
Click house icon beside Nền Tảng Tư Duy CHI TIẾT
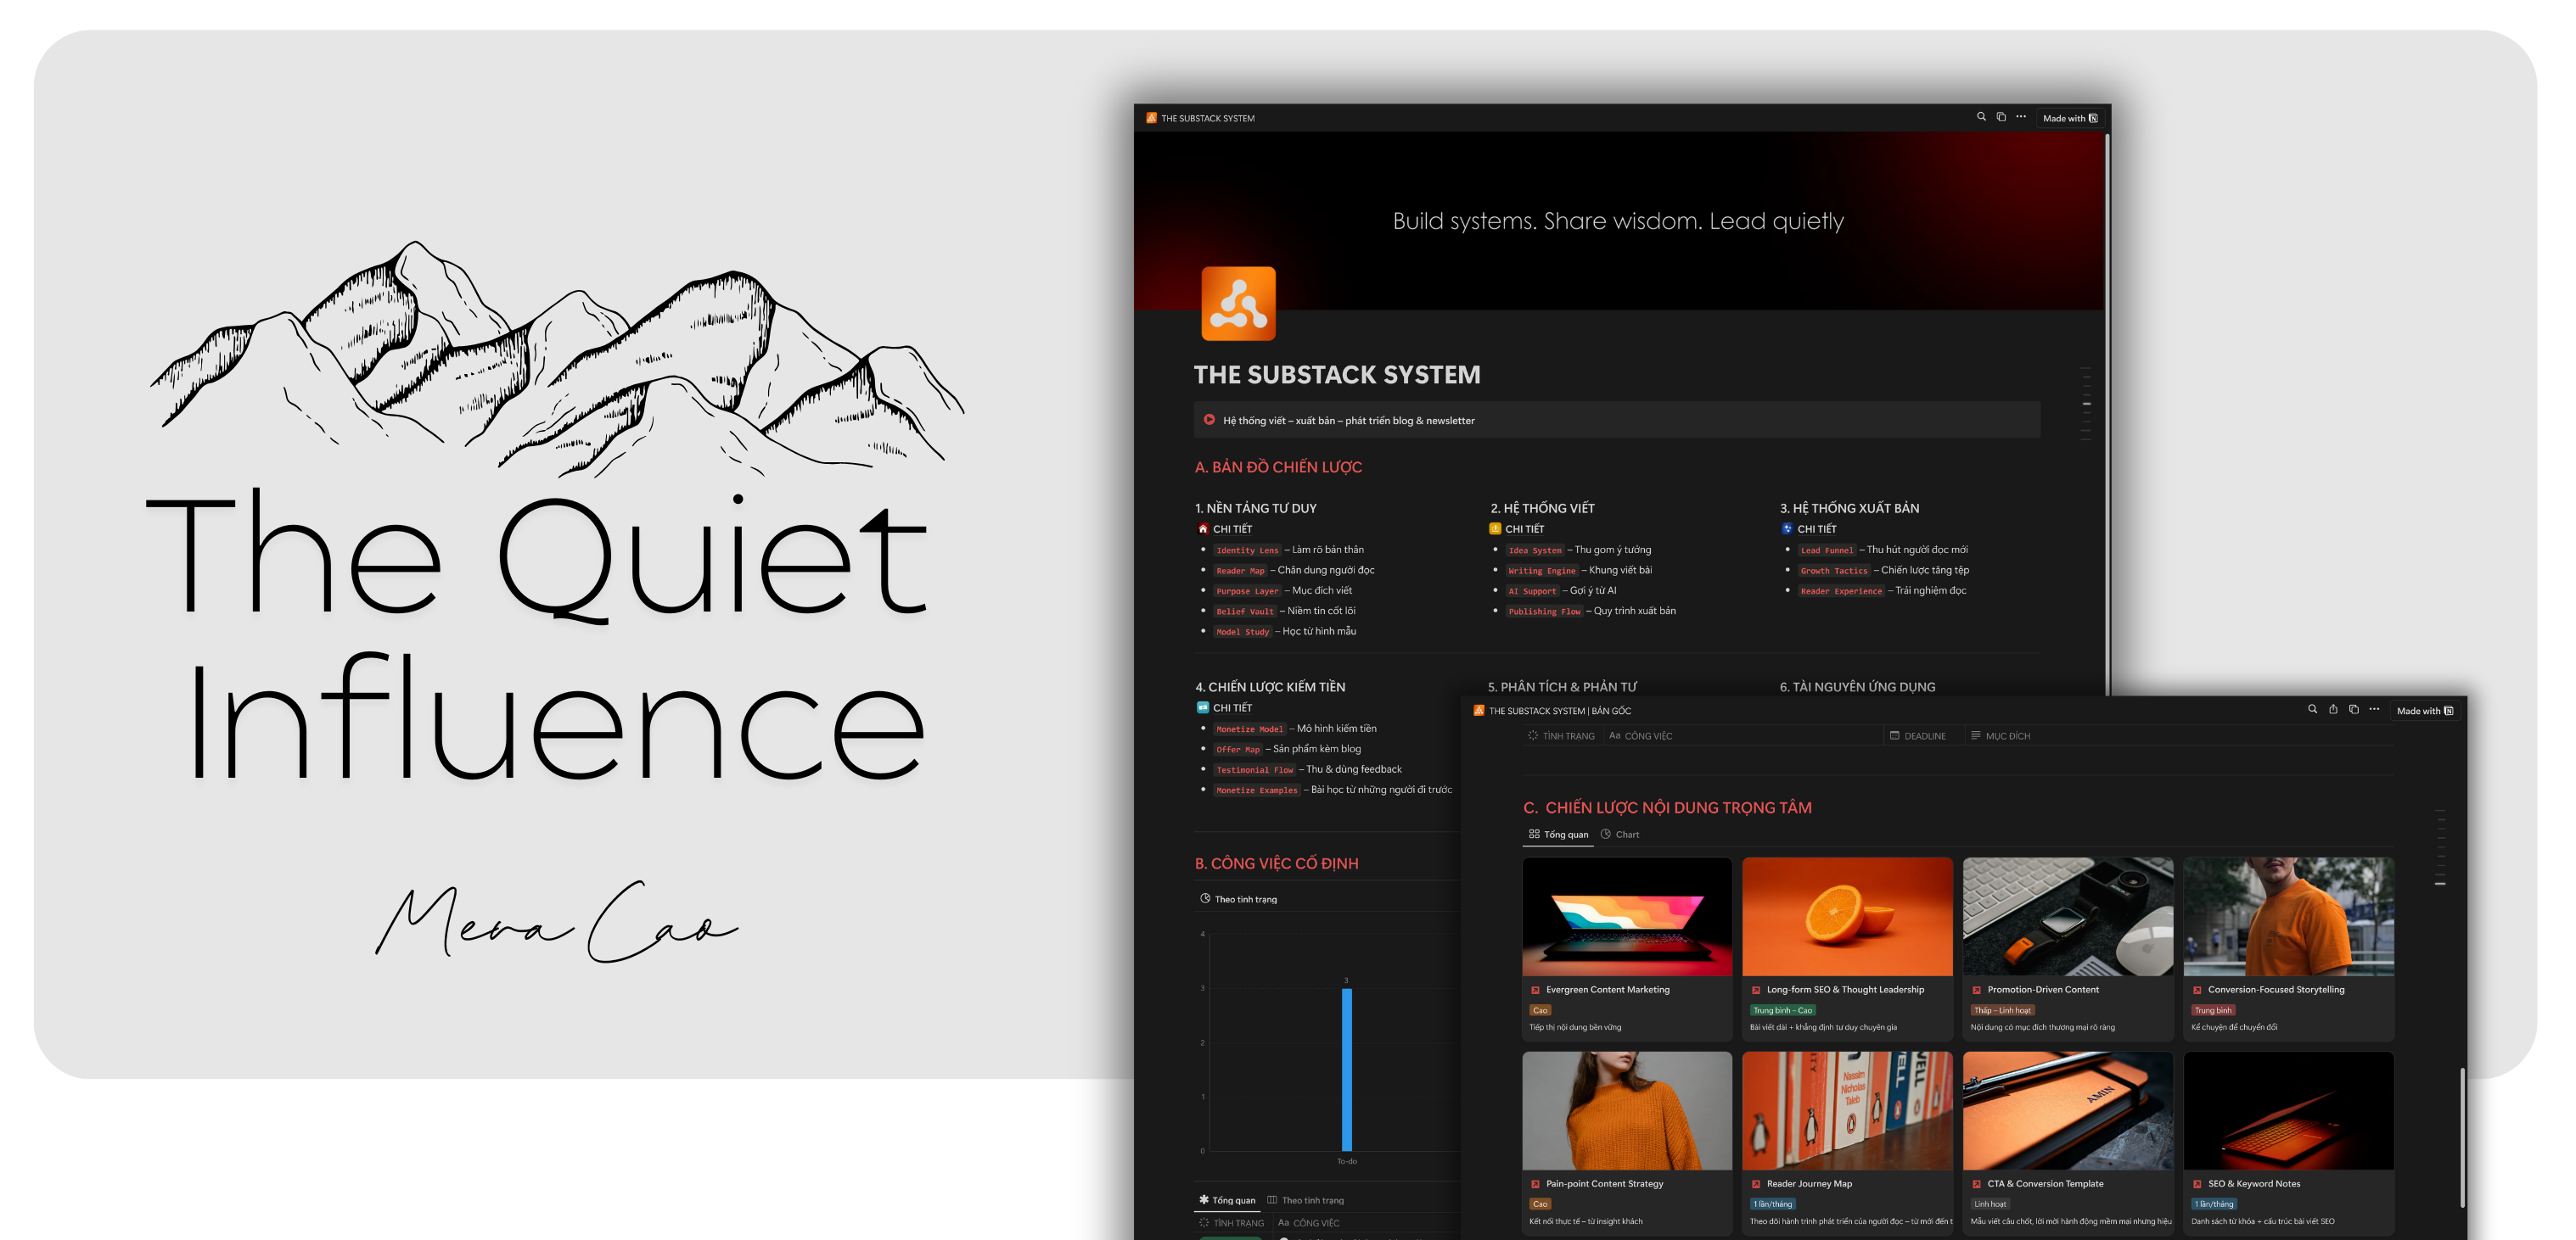[1203, 528]
